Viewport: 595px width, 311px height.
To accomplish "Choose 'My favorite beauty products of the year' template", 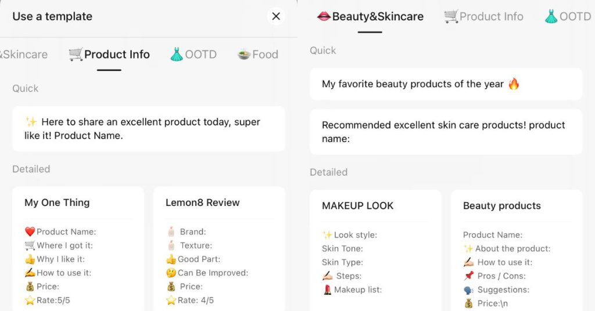I will tap(446, 84).
